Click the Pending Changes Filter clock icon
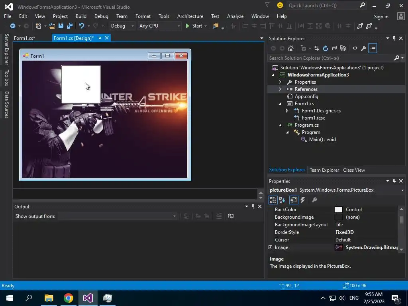This screenshot has height=306, width=408. 304,48
